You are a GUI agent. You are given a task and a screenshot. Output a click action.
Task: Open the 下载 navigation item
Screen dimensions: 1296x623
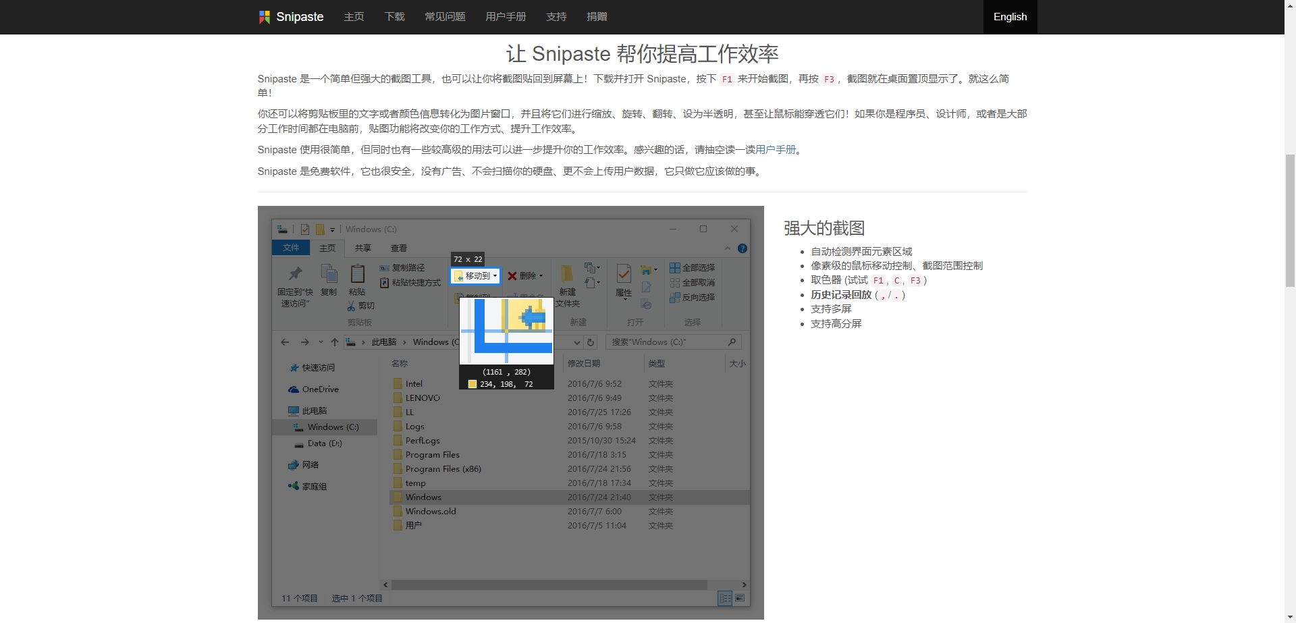tap(394, 17)
